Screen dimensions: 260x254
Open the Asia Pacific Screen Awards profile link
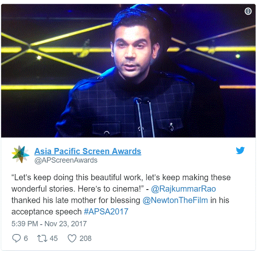point(88,151)
